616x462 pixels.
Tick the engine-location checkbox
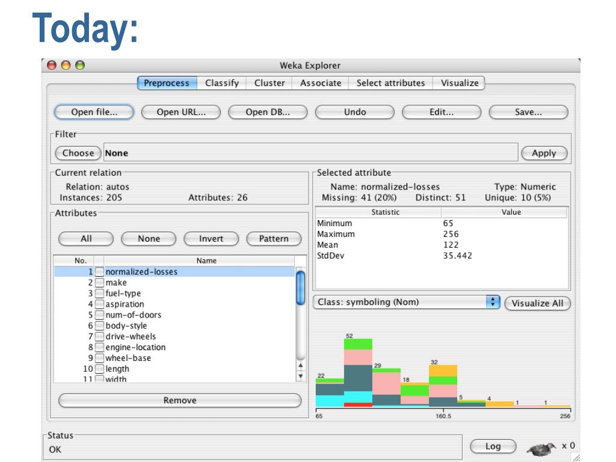pos(99,347)
